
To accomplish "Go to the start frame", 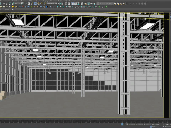I will pyautogui.click(x=164, y=124).
